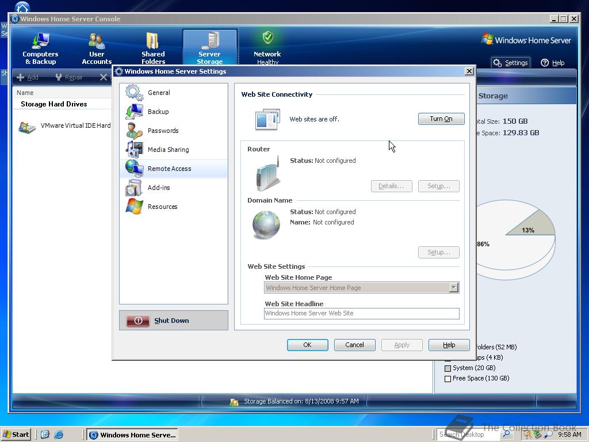
Task: Click the Passwords key icon
Action: point(134,131)
